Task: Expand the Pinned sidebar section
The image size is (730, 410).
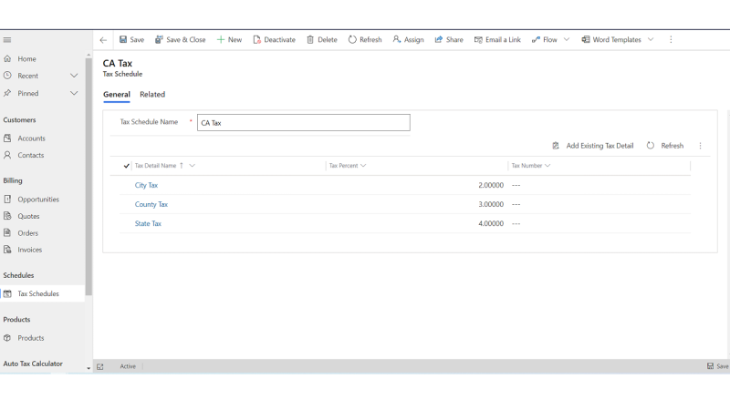Action: tap(74, 93)
